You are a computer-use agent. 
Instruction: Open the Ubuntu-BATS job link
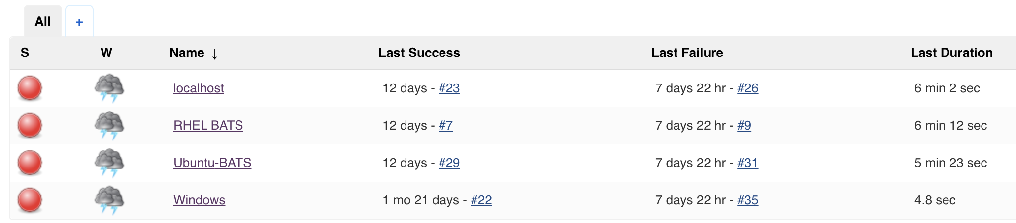[212, 163]
